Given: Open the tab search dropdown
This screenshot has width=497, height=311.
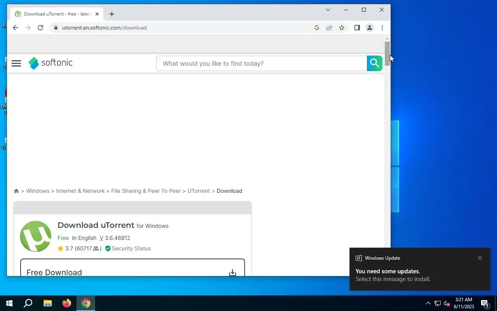Looking at the screenshot, I should click(328, 10).
